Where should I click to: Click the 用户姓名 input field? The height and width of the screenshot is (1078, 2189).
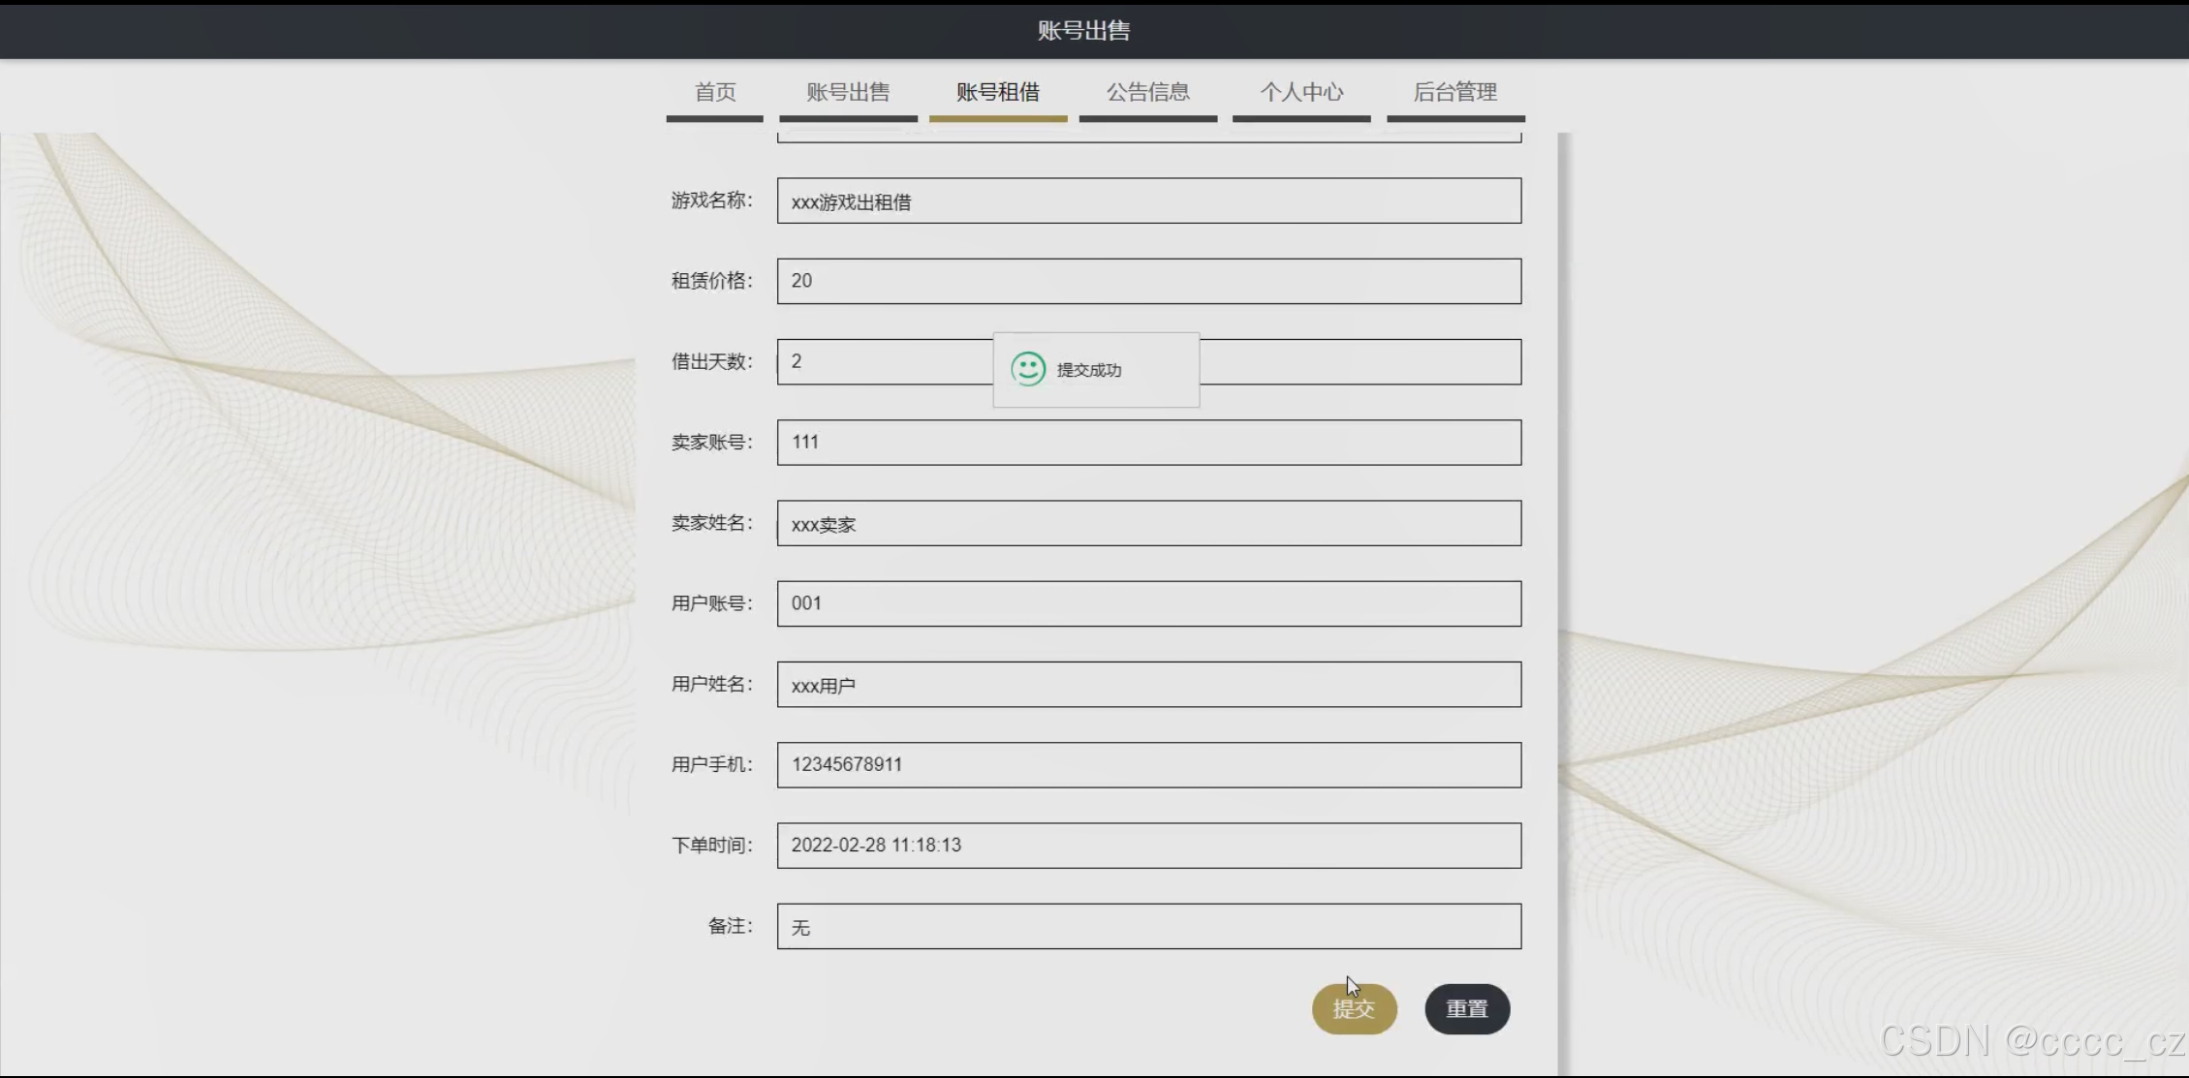[1148, 685]
